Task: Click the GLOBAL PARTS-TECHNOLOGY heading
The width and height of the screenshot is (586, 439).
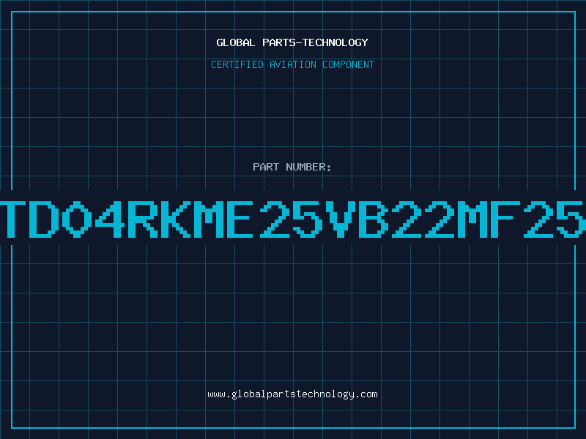Action: click(292, 42)
